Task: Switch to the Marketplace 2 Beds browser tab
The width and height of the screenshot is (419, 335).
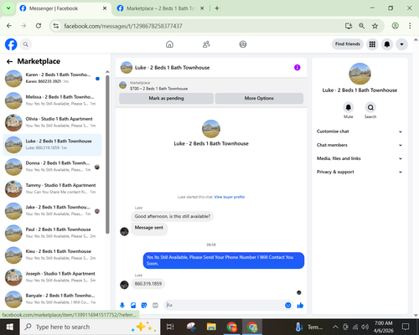Action: 161,8
